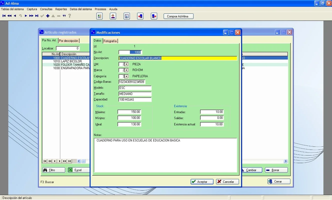Click the Cerrar button
Viewport: 332px width, 200px height.
(x=279, y=181)
